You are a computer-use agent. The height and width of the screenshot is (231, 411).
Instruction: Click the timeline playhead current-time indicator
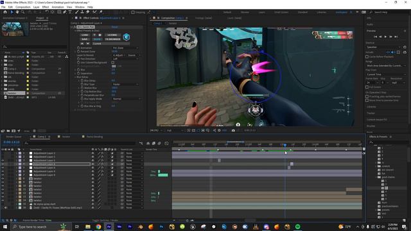coord(285,145)
